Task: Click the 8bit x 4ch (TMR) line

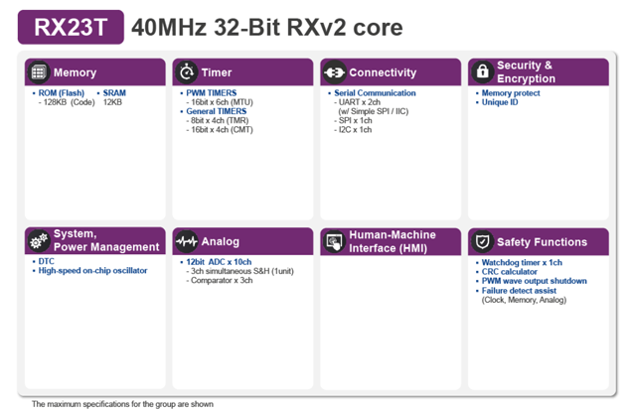Action: click(218, 121)
